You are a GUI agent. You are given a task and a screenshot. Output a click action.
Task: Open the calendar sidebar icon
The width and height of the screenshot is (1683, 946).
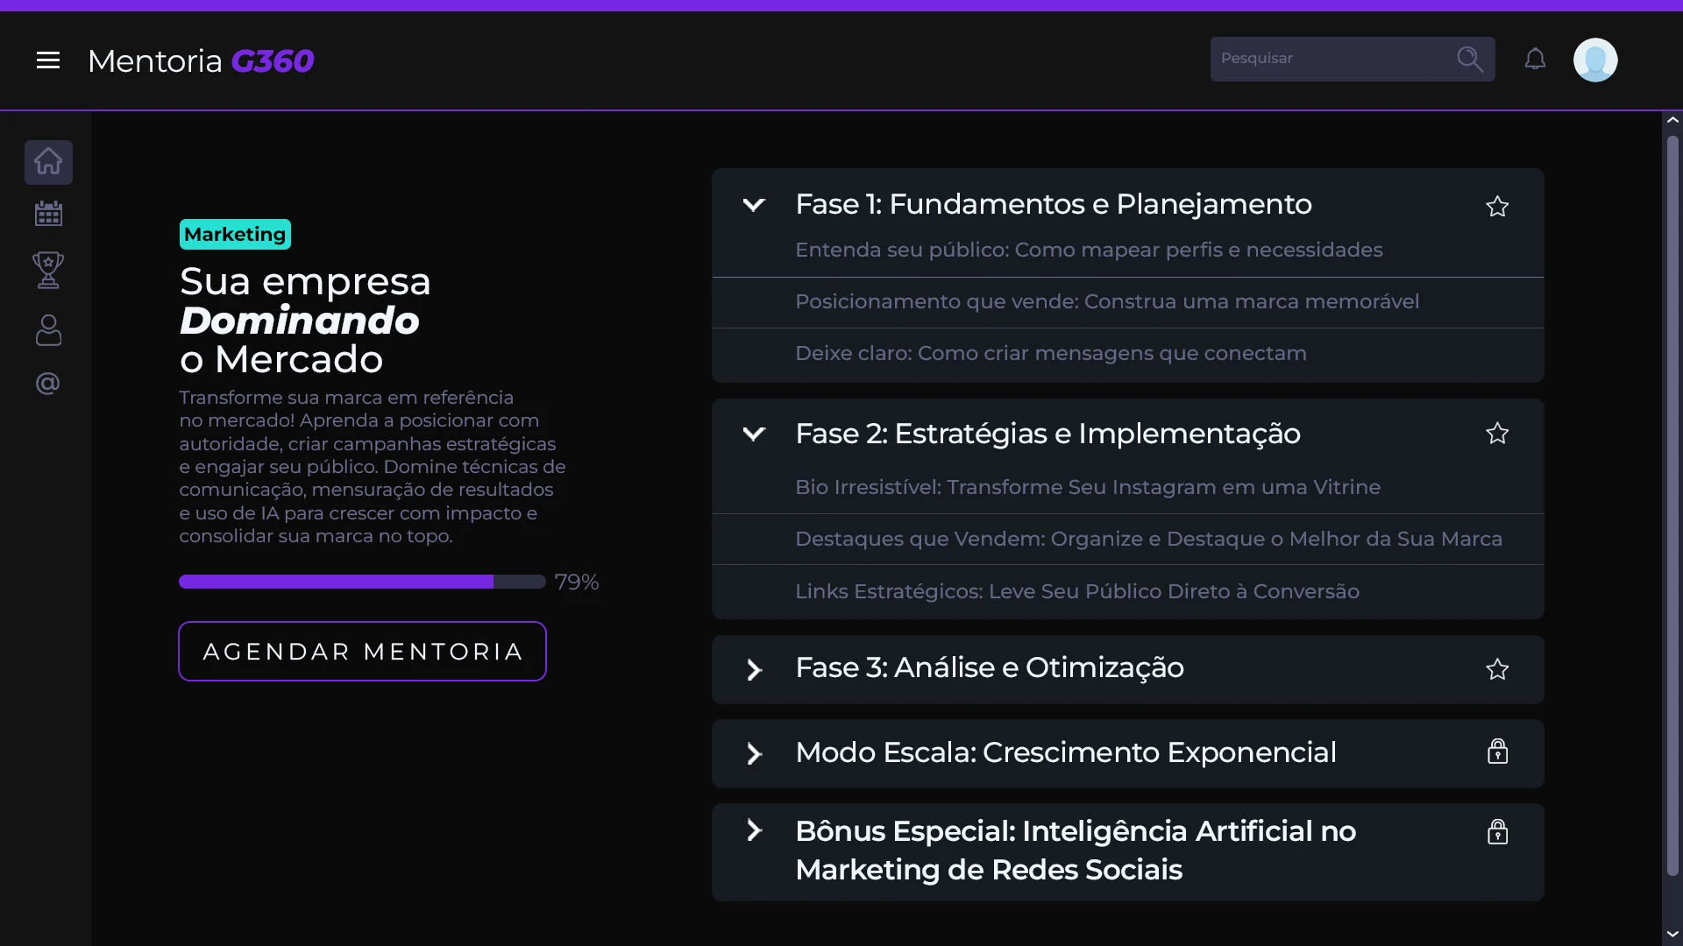[48, 214]
